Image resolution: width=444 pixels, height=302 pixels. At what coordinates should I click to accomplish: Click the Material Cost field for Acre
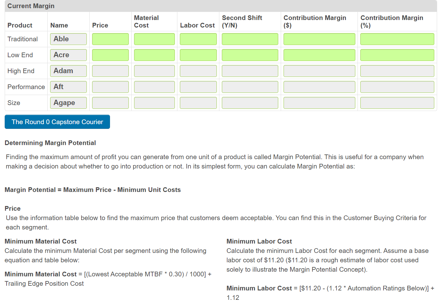tap(154, 55)
